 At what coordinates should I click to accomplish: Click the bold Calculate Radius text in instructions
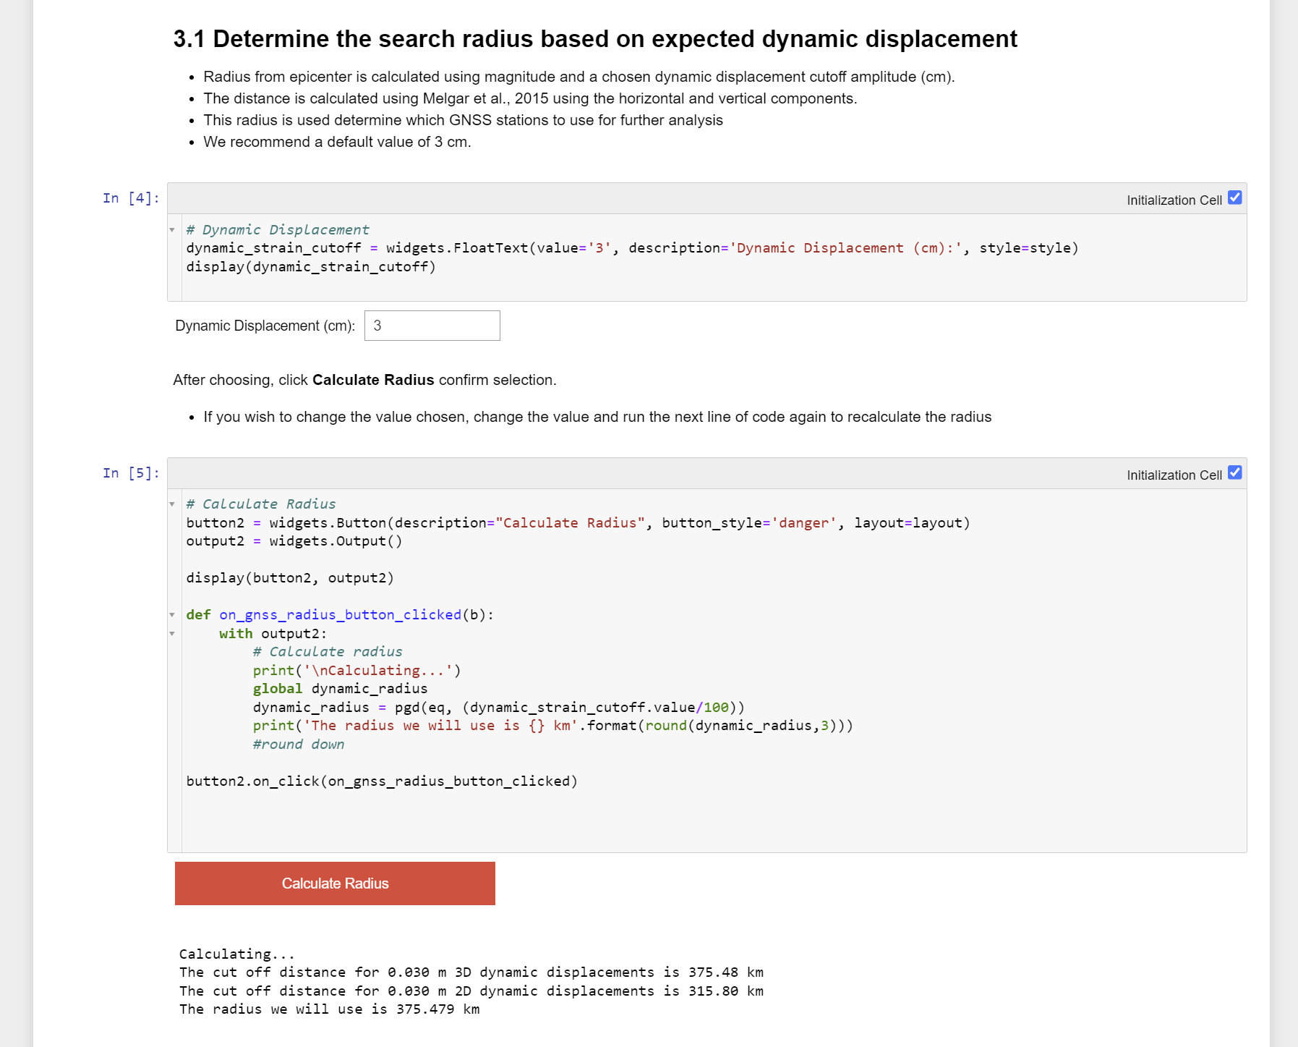coord(372,379)
